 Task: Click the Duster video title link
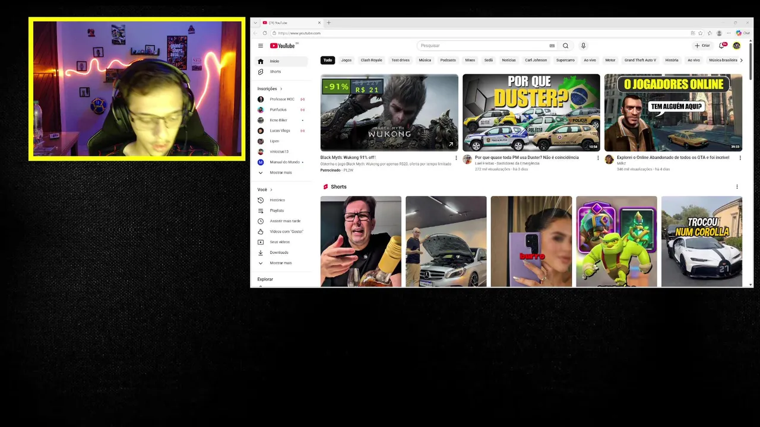pyautogui.click(x=527, y=157)
